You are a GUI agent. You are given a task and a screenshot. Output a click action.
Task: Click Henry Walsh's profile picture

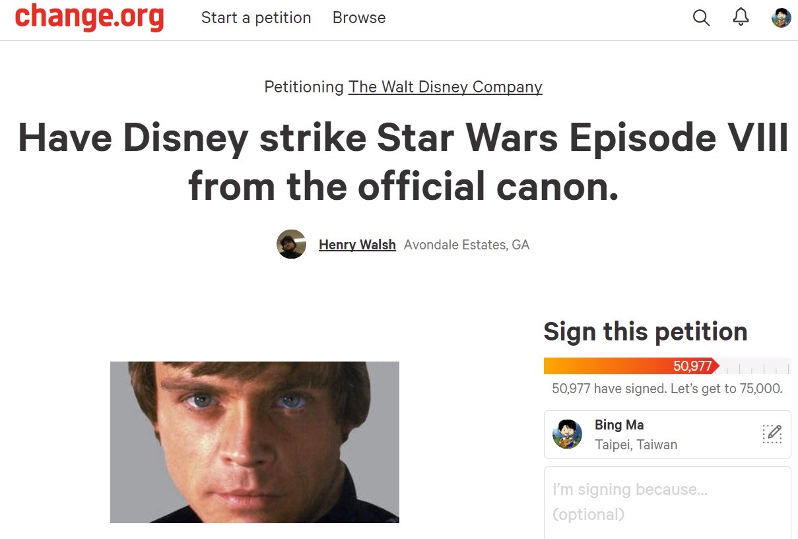[291, 244]
